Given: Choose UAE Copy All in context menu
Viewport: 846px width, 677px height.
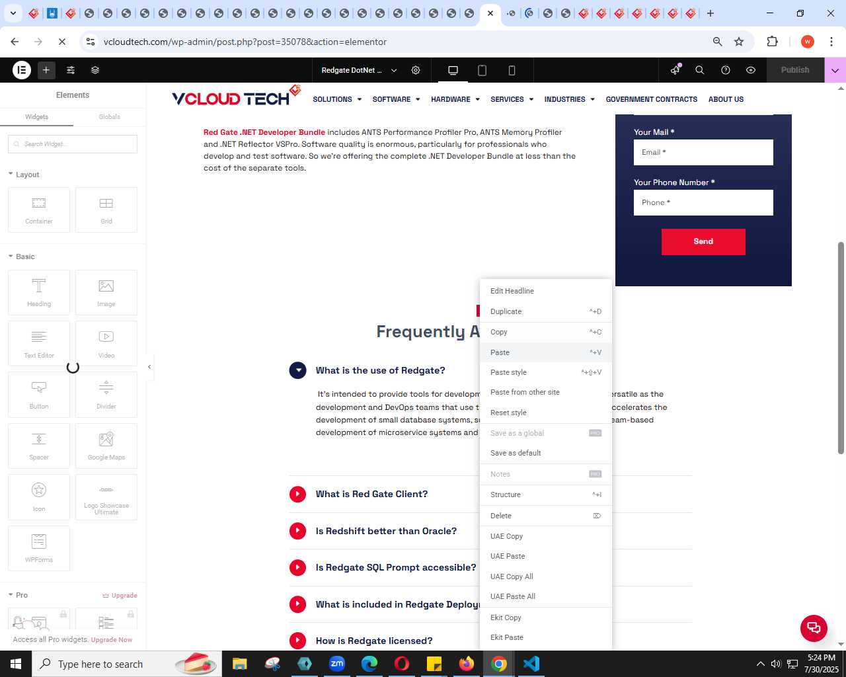Looking at the screenshot, I should pyautogui.click(x=546, y=577).
